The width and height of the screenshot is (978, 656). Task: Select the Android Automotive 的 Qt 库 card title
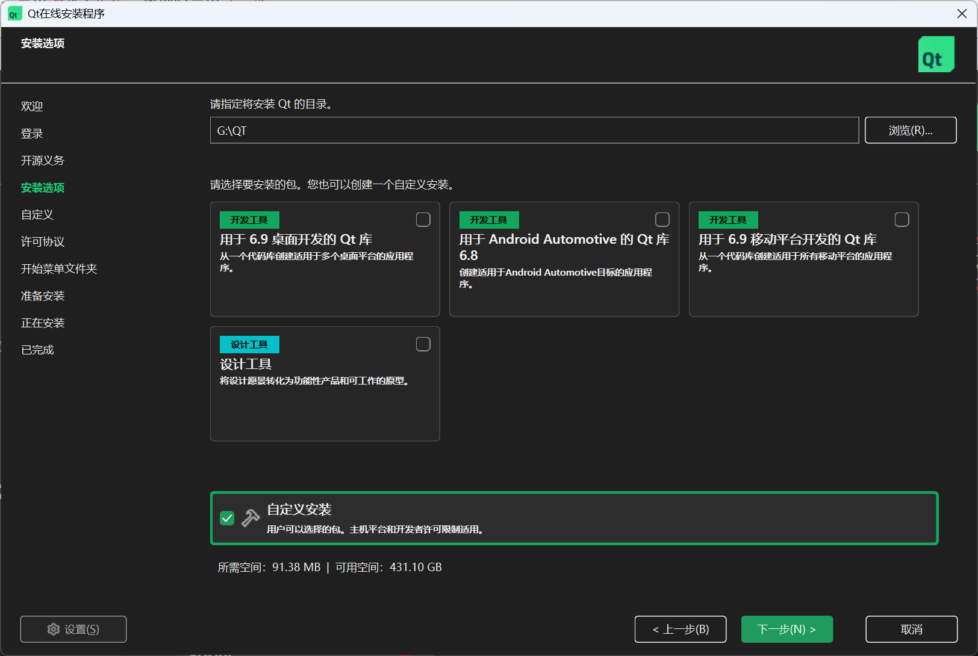coord(564,247)
